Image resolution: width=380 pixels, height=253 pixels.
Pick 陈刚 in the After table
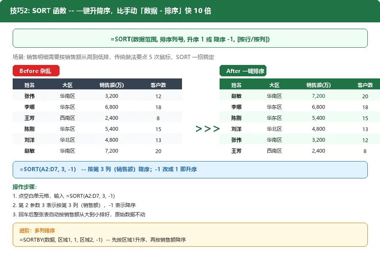(236, 118)
